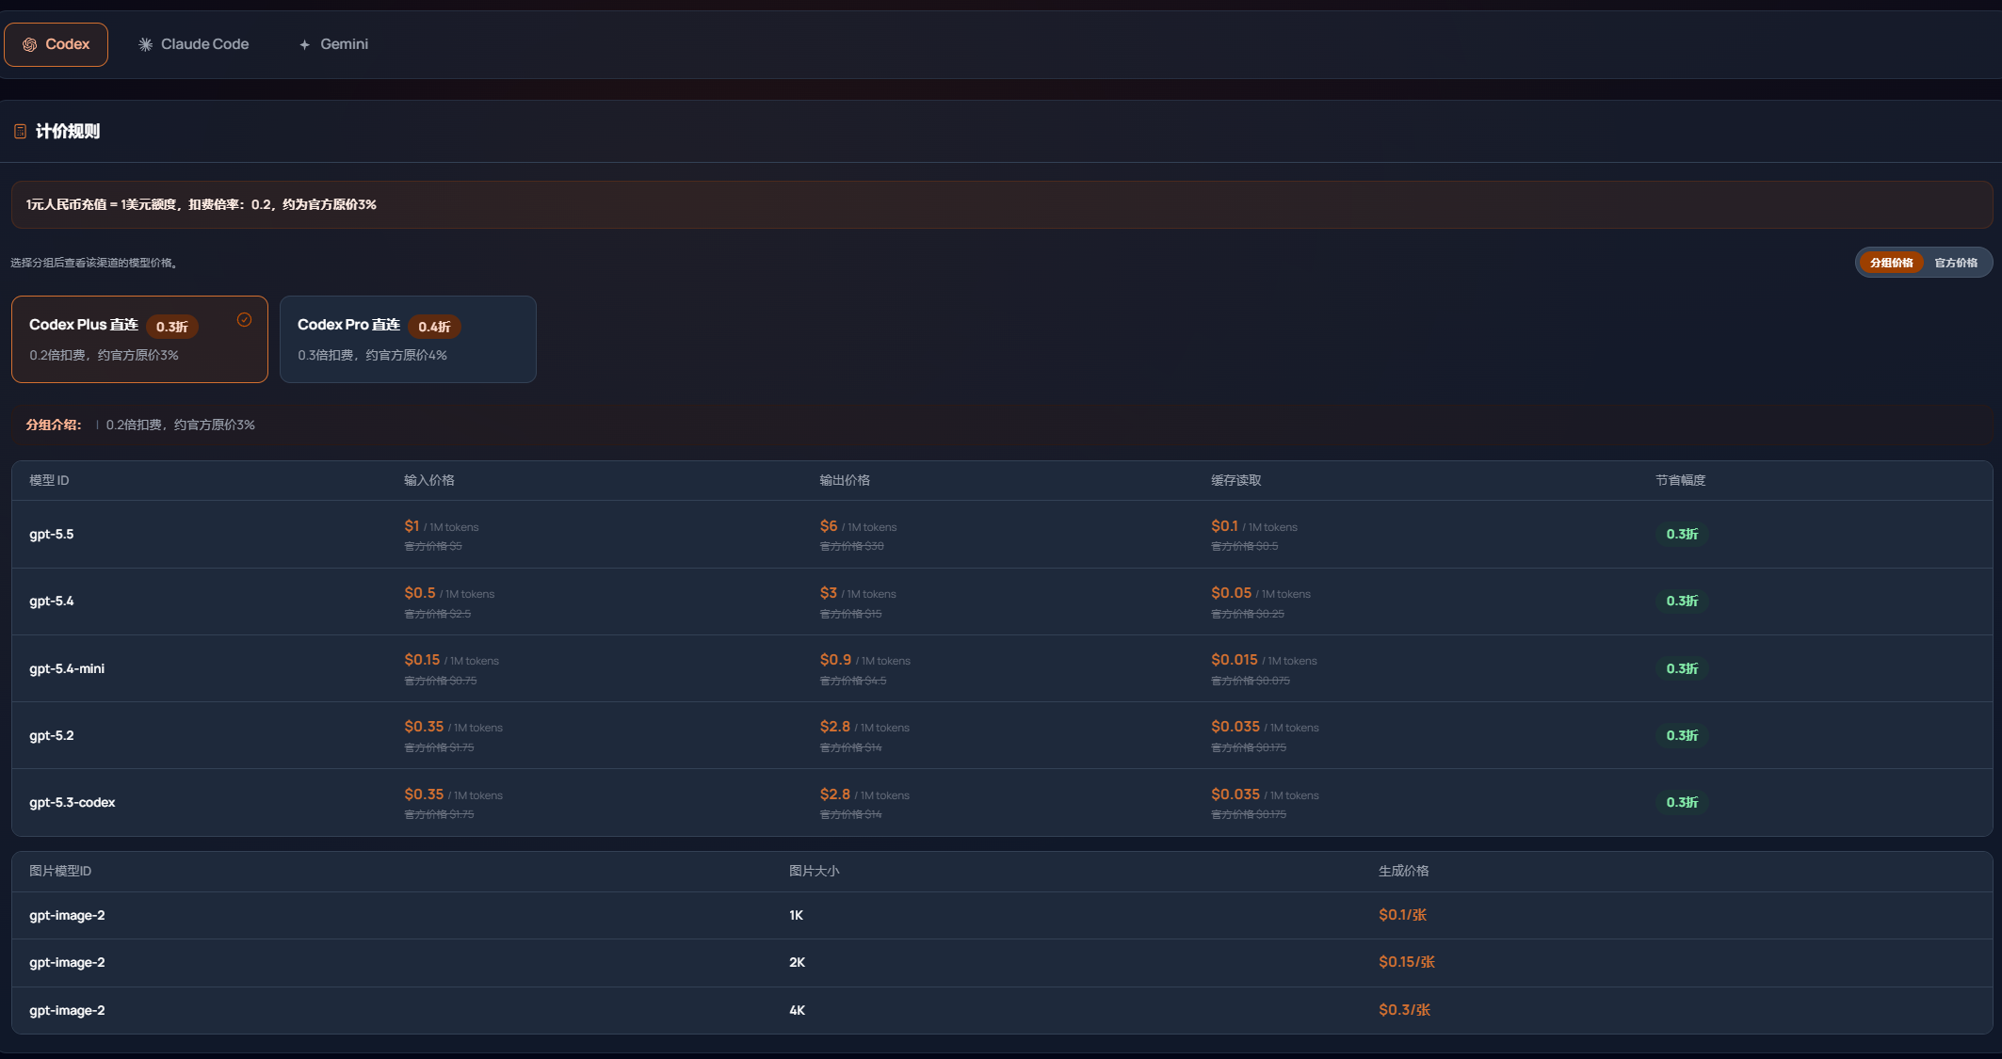Screen dimensions: 2002x1059
Task: Click the gpt-5.4-mini model row
Action: (1002, 668)
